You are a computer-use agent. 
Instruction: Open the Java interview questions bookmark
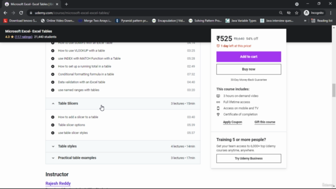277,21
